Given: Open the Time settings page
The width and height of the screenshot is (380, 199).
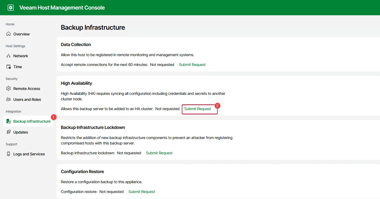Looking at the screenshot, I should pyautogui.click(x=18, y=67).
